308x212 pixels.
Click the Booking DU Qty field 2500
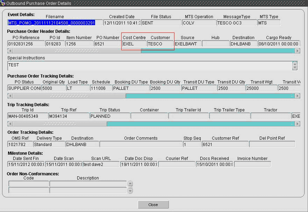(165, 88)
